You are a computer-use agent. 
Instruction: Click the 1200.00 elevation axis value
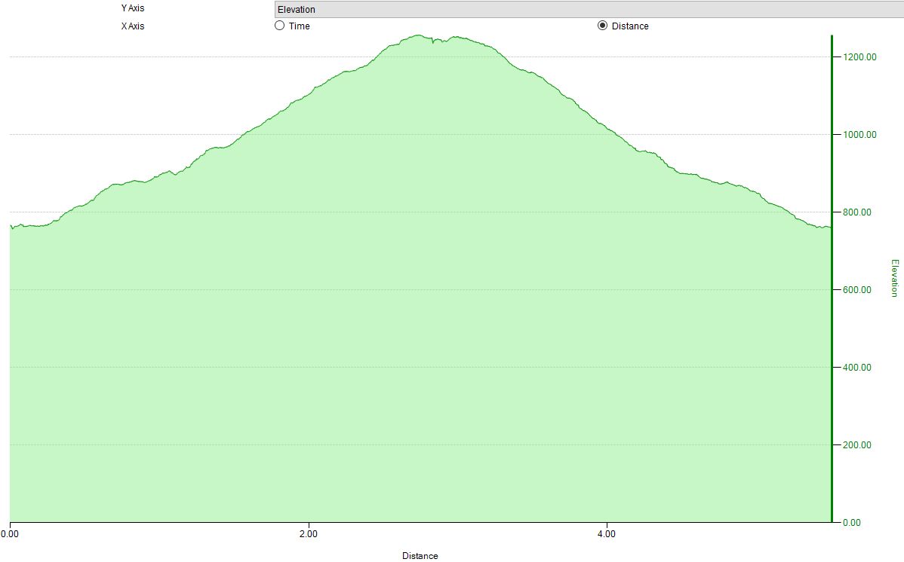click(859, 57)
